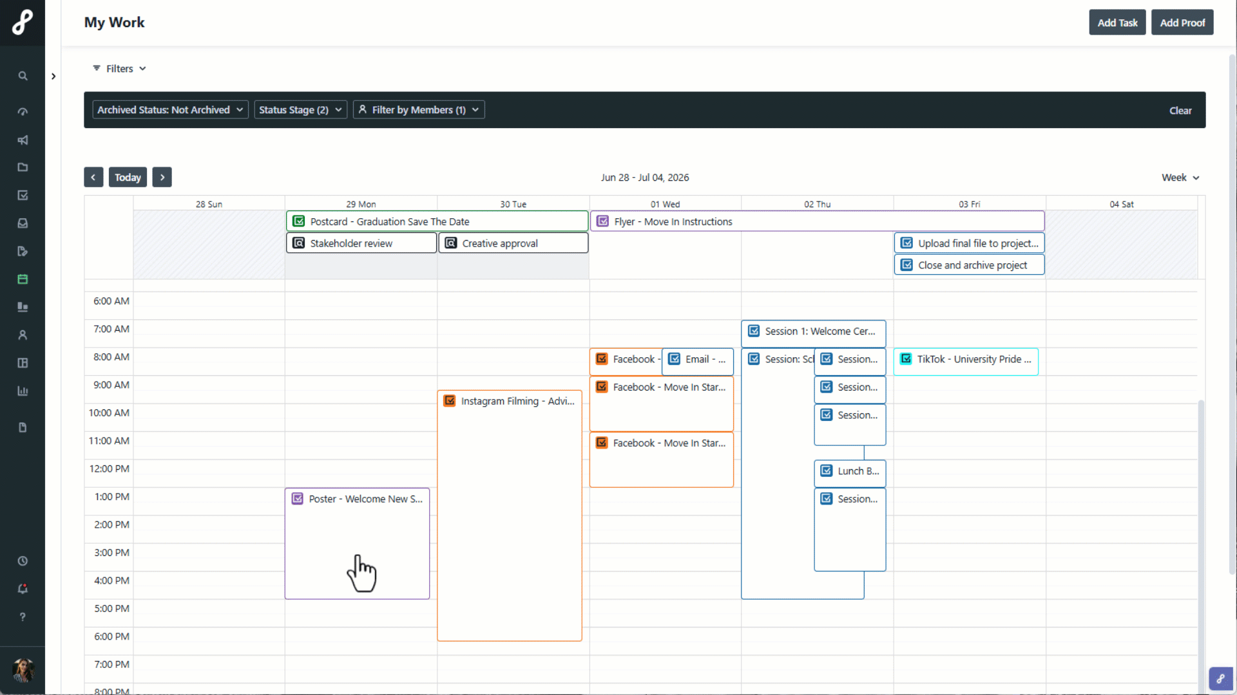The width and height of the screenshot is (1237, 695).
Task: Click the Add Proof button
Action: 1182,23
